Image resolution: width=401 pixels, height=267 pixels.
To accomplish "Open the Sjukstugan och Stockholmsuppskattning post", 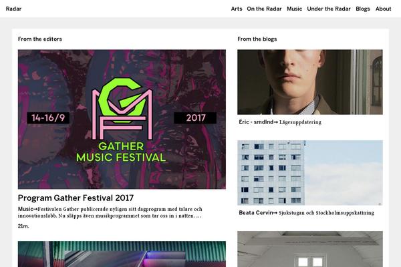I will (x=326, y=213).
